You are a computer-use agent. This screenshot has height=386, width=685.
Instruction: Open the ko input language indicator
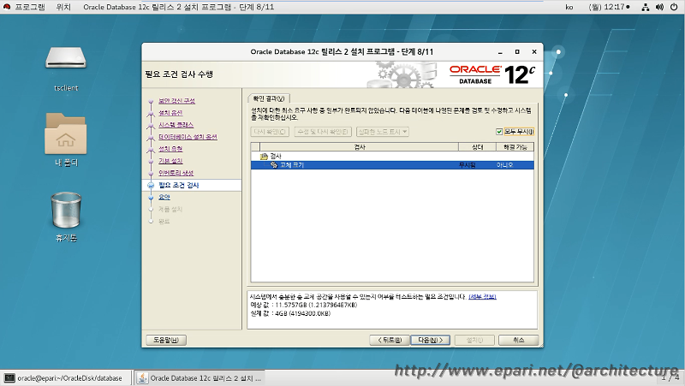tap(569, 7)
